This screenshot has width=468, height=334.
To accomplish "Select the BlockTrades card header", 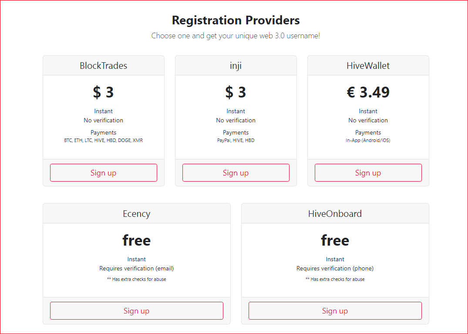I will [x=103, y=66].
